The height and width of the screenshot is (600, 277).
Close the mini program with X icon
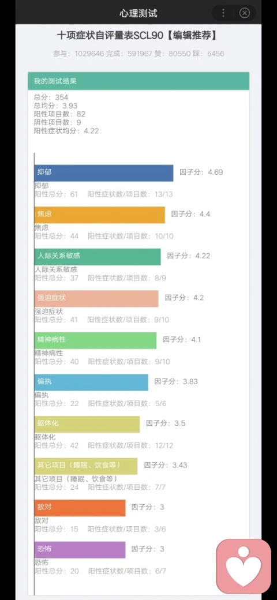tap(245, 13)
